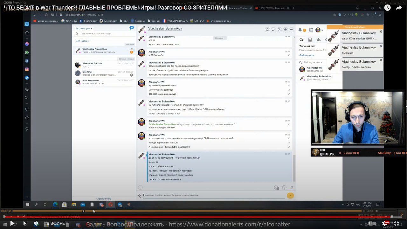Open the emoji picker in message bar
407x229 pixels.
pos(284,188)
